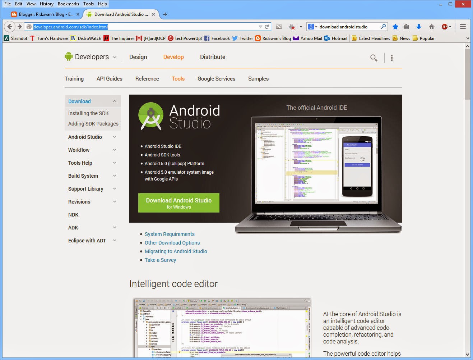Go to the Firefox Home icon
Viewport: 473px width, 360px height.
[432, 27]
